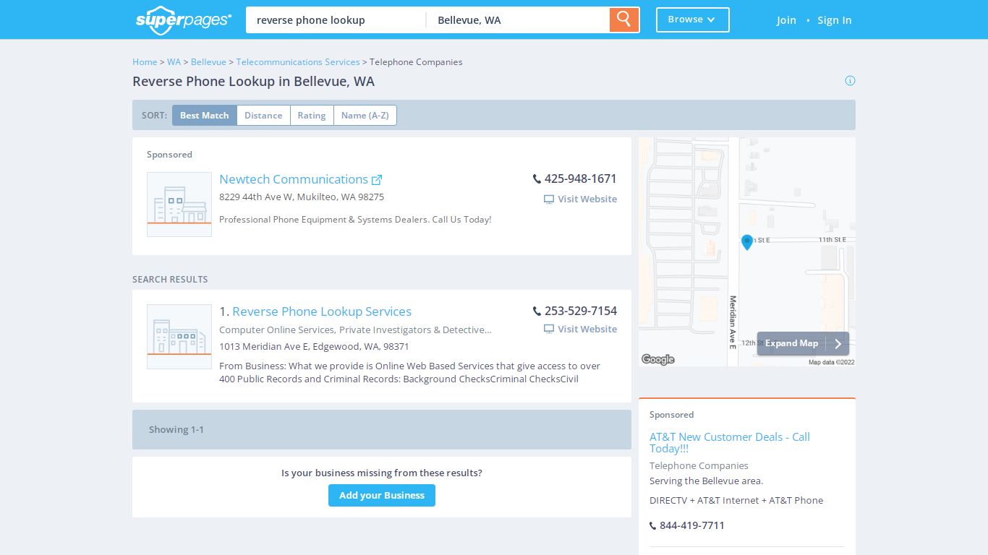This screenshot has height=555, width=988.
Task: Call number 253-529-7154
Action: (581, 311)
